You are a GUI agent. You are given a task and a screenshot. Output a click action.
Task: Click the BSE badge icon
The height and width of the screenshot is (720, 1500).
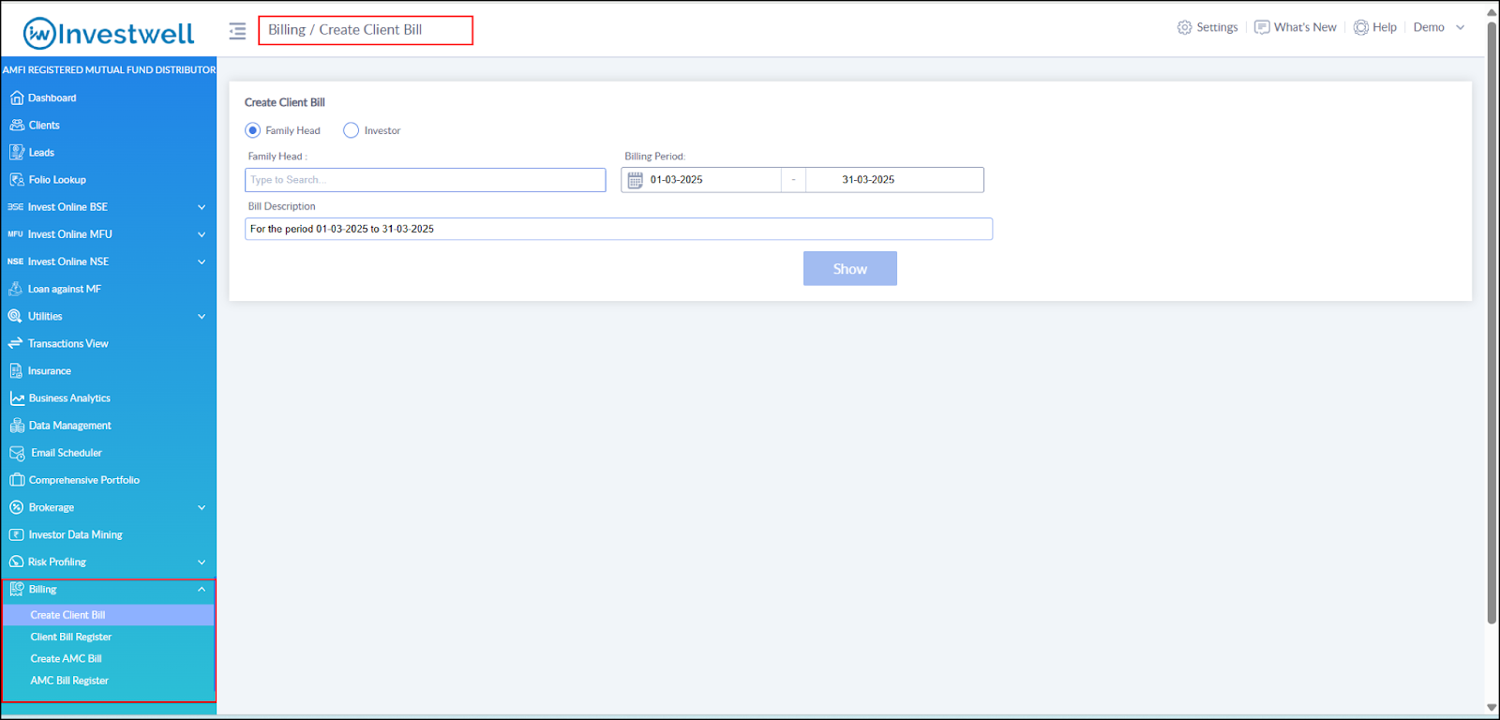tap(15, 207)
